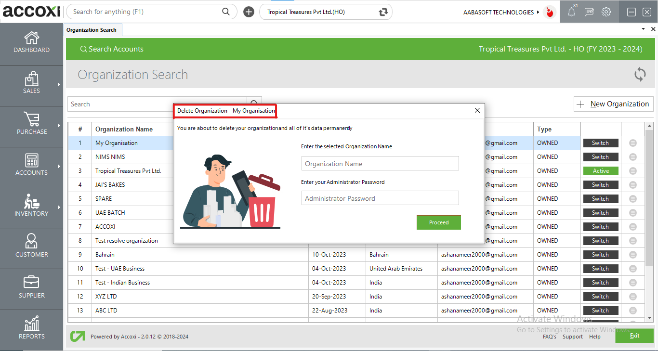The width and height of the screenshot is (658, 351).
Task: Open the Sales module in sidebar
Action: (31, 79)
